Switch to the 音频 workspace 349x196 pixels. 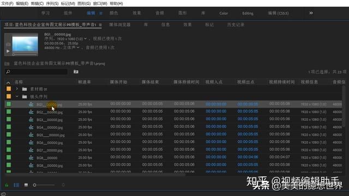click(160, 13)
